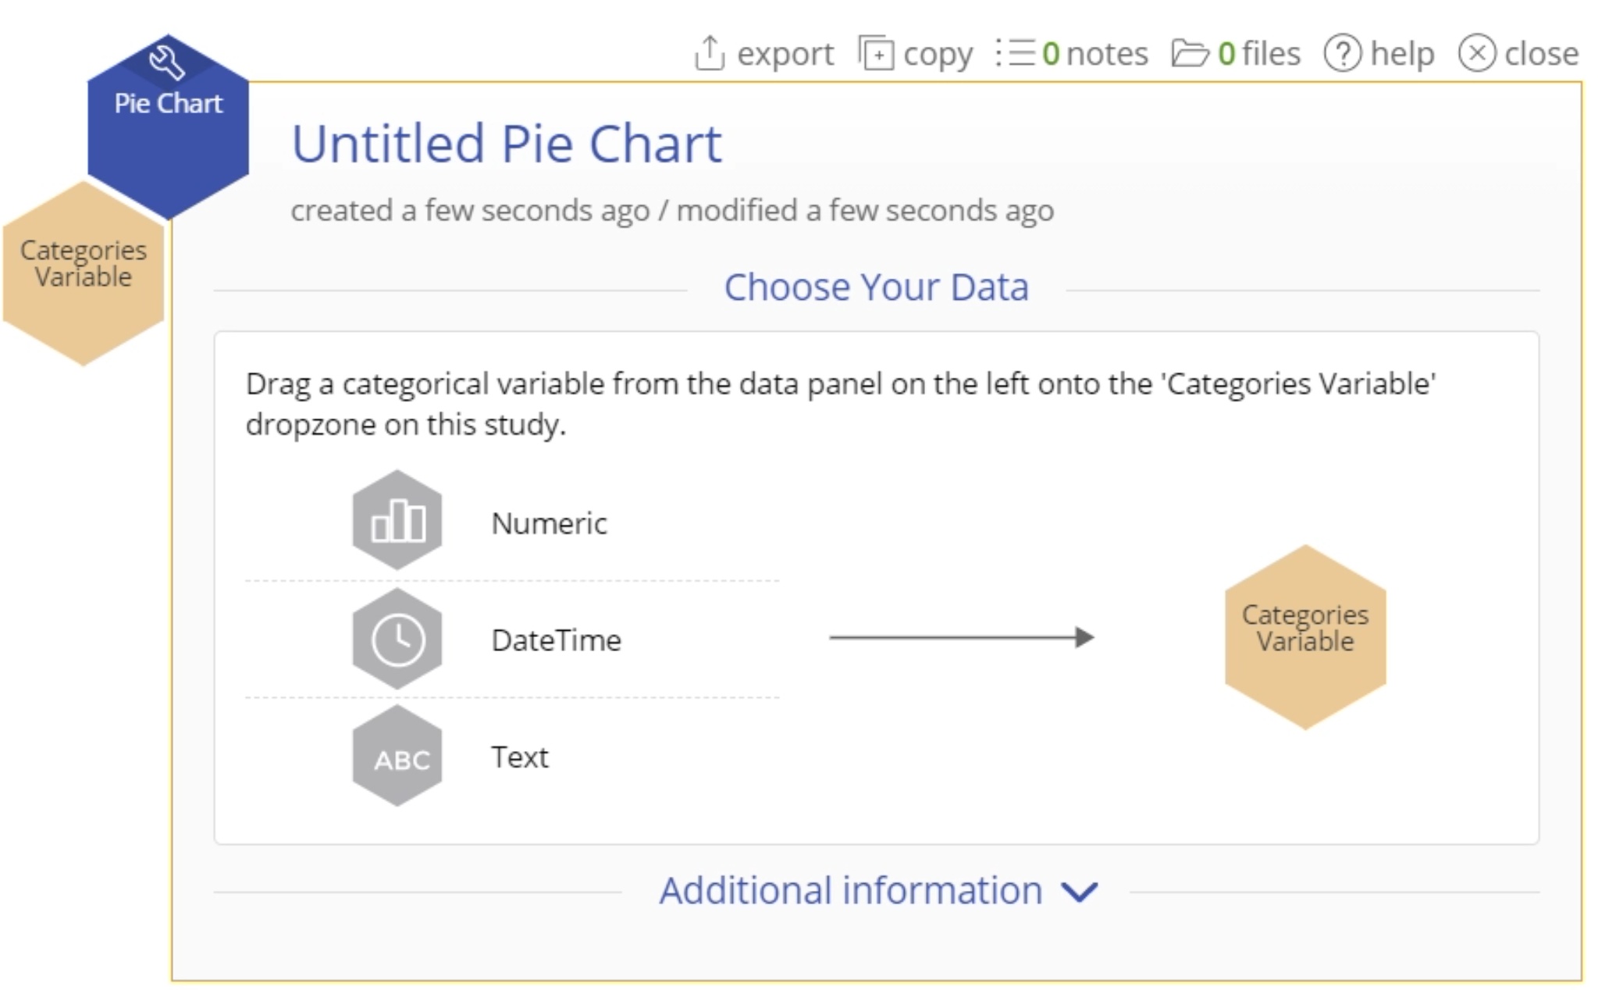Click the Choose Your Data heading
This screenshot has height=990, width=1598.
click(x=876, y=287)
